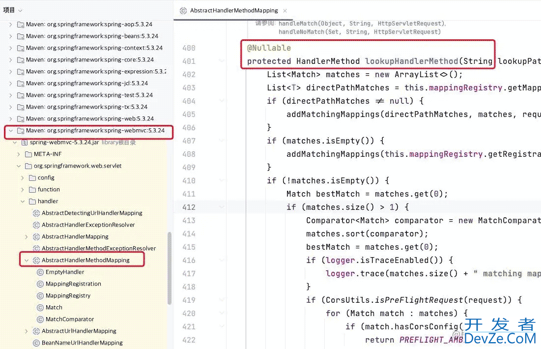541x349 pixels.
Task: Click the class icon beside AbstractHandlerExceptionResolver
Action: pyautogui.click(x=36, y=225)
